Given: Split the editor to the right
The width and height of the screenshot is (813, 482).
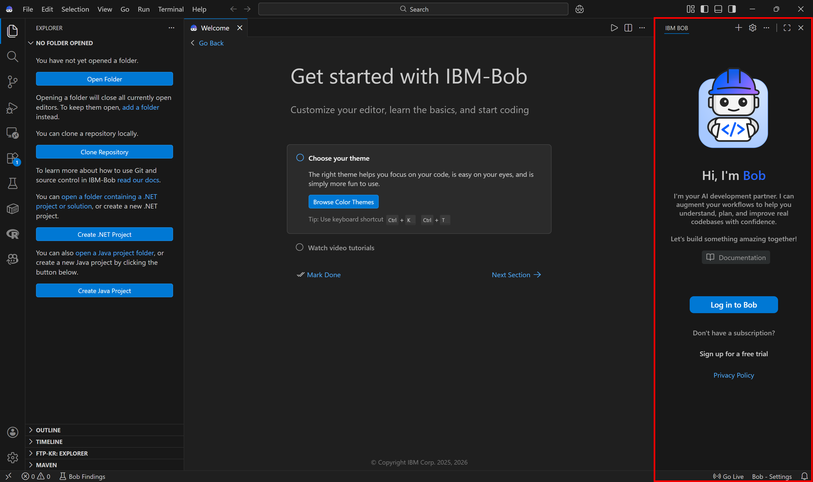Looking at the screenshot, I should click(628, 28).
